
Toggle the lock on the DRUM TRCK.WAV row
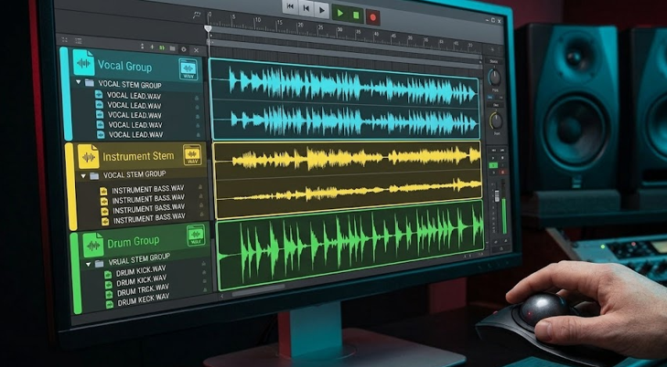(x=205, y=283)
